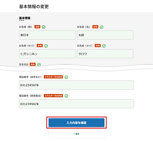Click green checkmark beside お名前（セイ）
This screenshot has width=153, height=141.
(x=46, y=46)
